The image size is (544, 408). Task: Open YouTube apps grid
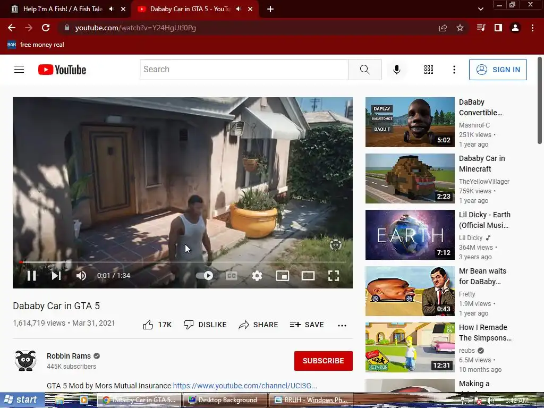[x=429, y=70]
